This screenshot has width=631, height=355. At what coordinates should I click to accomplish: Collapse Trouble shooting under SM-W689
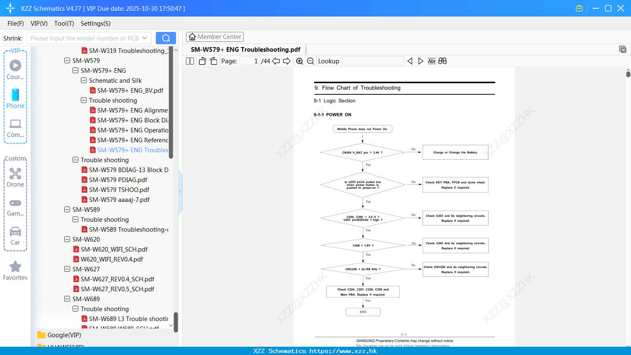pos(75,309)
